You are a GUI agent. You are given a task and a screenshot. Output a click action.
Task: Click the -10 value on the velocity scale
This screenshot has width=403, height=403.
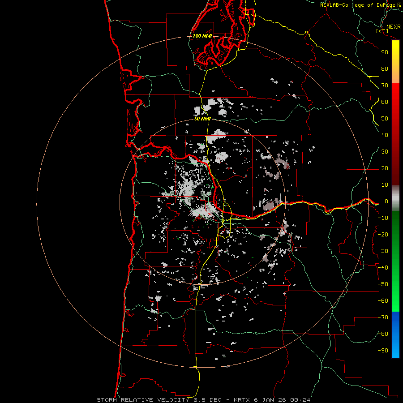(383, 218)
